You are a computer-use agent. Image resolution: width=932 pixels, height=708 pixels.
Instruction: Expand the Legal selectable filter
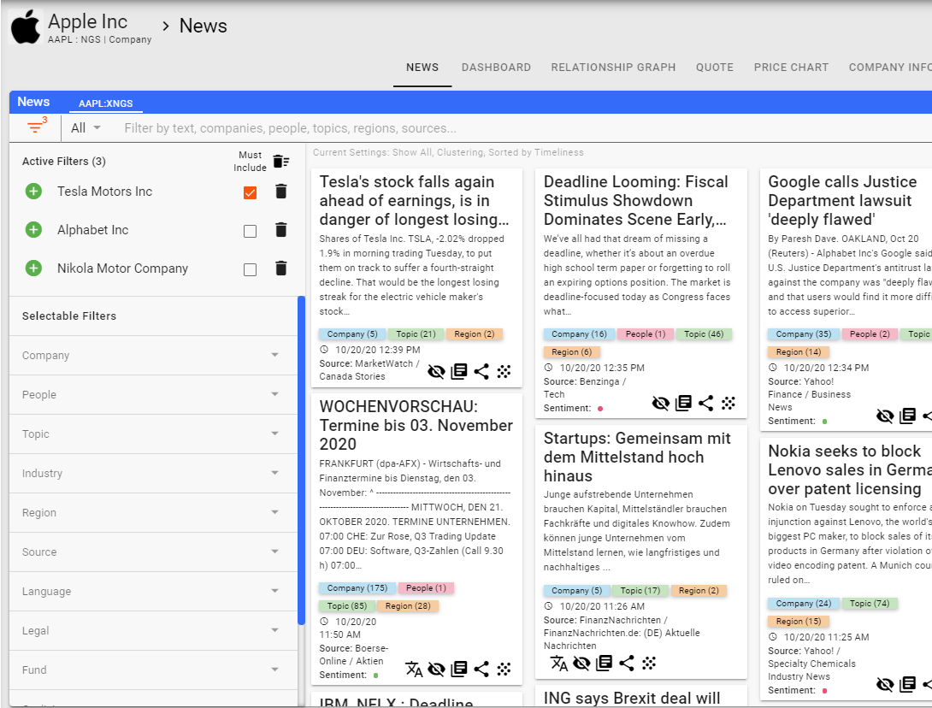153,630
